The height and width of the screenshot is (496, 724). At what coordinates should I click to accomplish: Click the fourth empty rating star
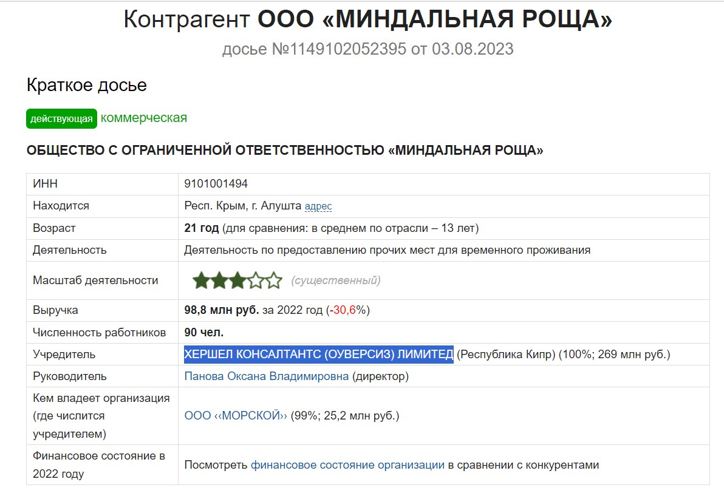click(x=256, y=280)
